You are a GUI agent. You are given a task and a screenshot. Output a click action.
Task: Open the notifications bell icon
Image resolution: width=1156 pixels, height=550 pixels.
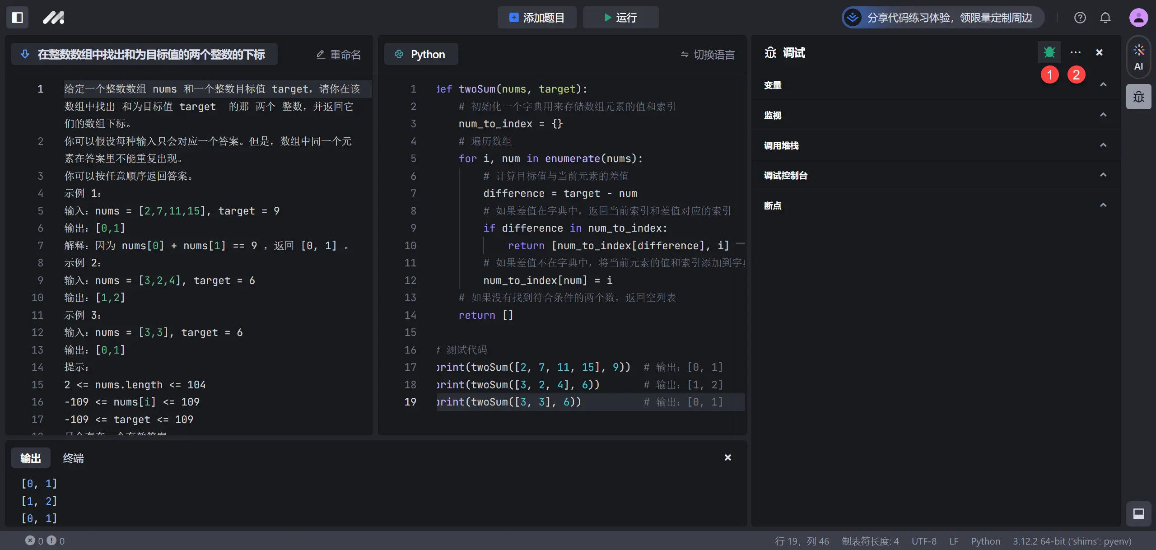[1105, 18]
